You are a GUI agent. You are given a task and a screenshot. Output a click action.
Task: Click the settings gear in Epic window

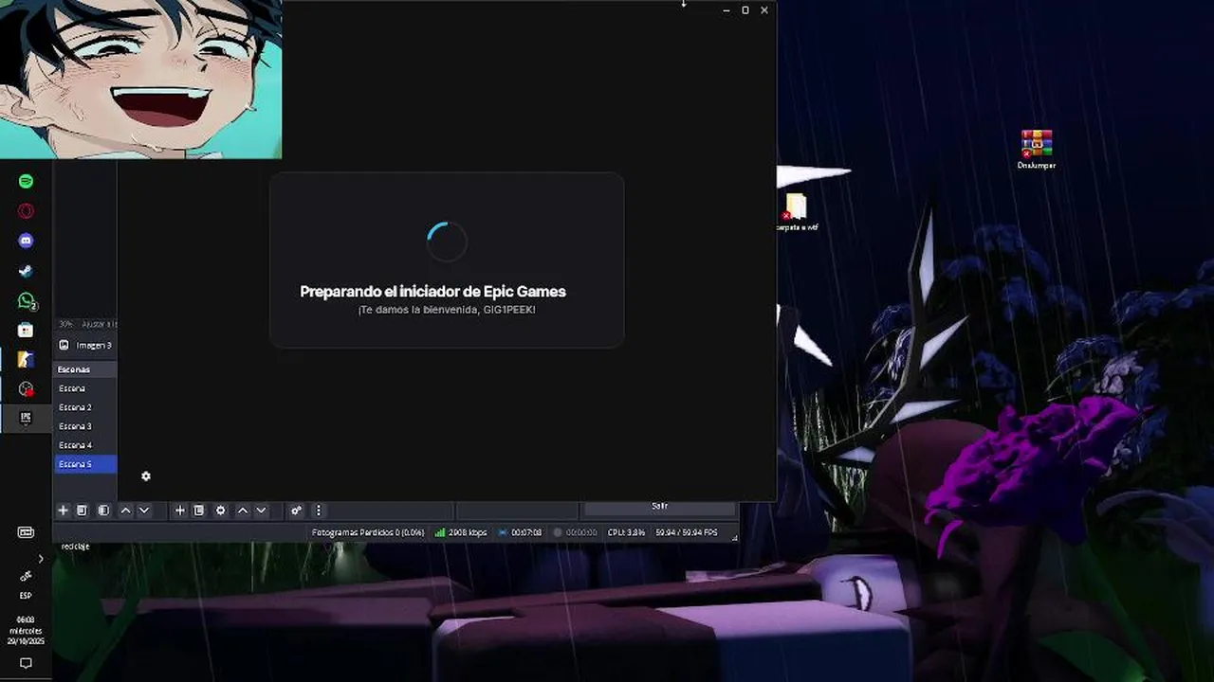pyautogui.click(x=146, y=476)
